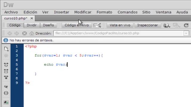The height and width of the screenshot is (107, 191).
Task: Click the collapse full tag icon
Action: coord(6,65)
